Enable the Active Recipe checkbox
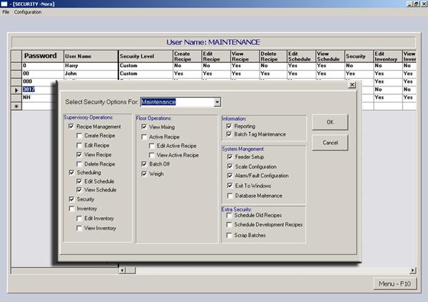 click(144, 136)
